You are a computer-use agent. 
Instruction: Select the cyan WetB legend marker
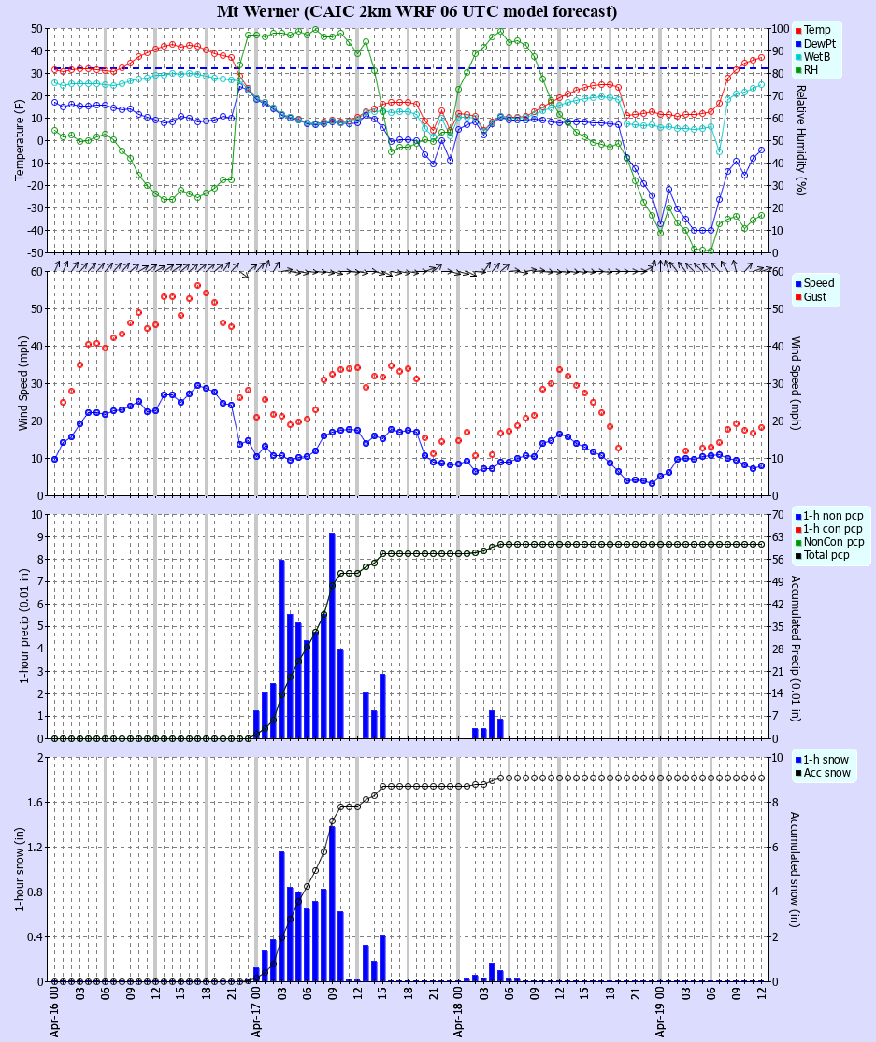pos(798,56)
